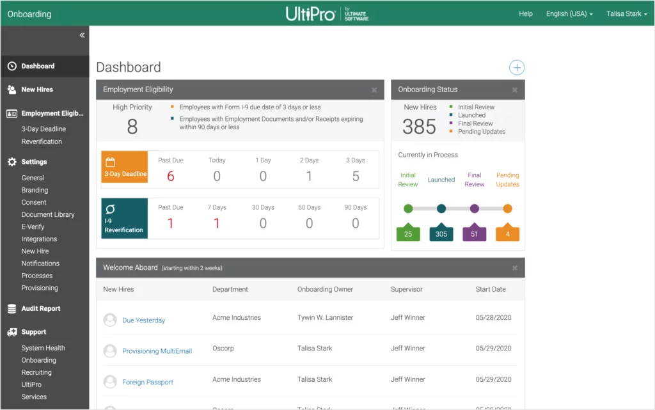Click avatar icon beside Due Yesterday

(110, 320)
